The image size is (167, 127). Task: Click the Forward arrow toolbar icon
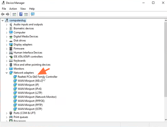click(x=7, y=14)
